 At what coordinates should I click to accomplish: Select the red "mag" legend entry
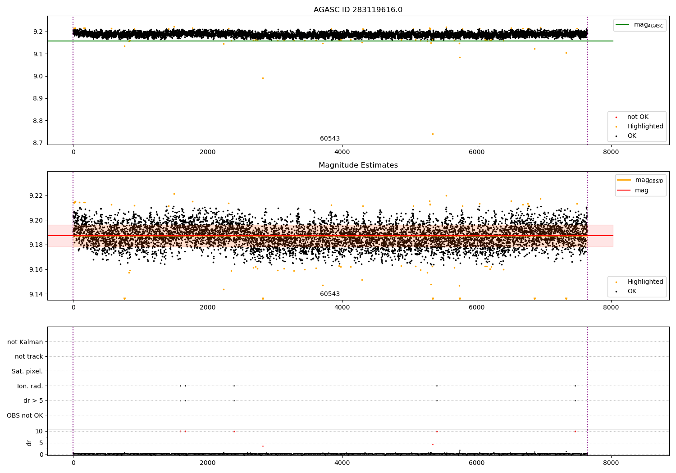click(x=633, y=190)
